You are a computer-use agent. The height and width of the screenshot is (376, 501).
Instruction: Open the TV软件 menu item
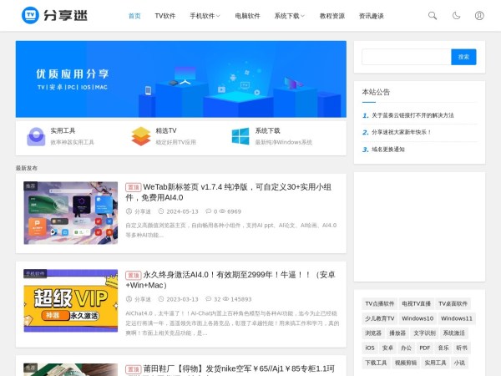pyautogui.click(x=165, y=16)
